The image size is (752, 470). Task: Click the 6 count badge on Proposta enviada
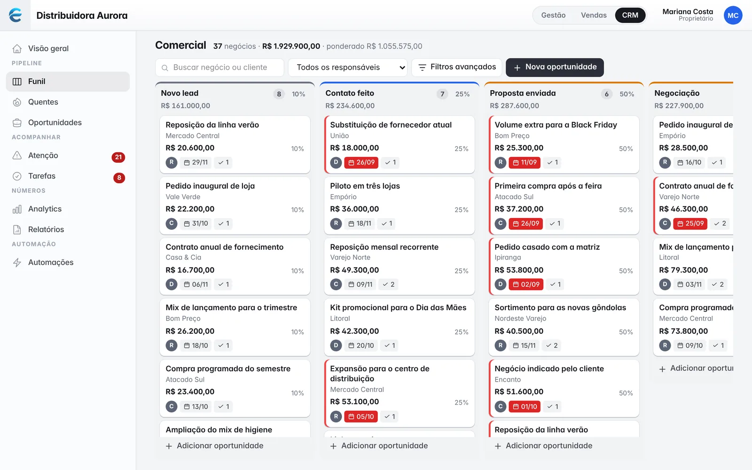point(607,94)
